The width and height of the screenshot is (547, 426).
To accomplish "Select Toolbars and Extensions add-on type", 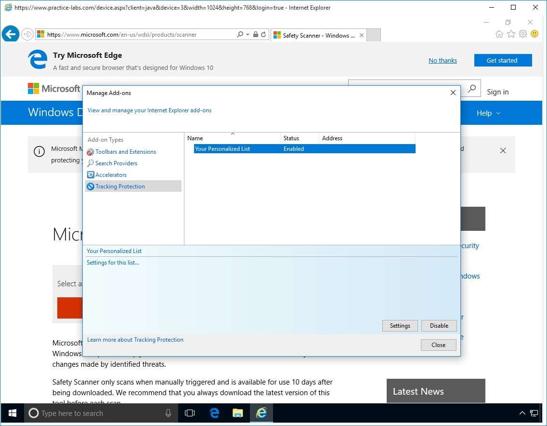I will [125, 152].
